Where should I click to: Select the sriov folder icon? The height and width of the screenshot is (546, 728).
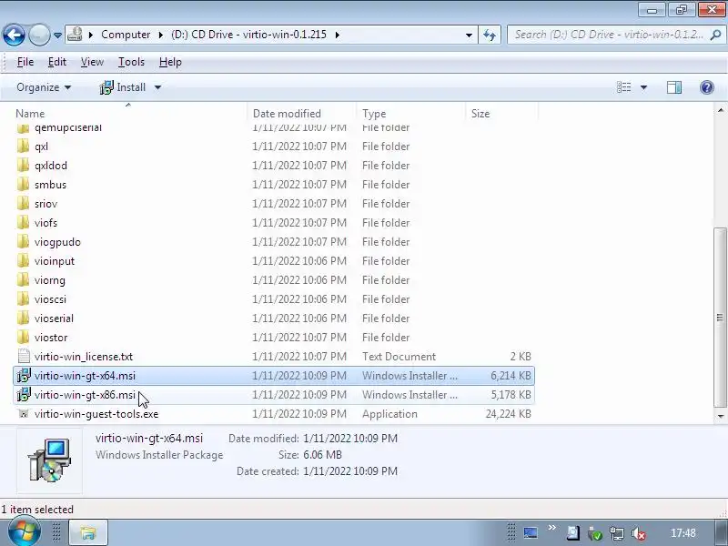click(23, 203)
